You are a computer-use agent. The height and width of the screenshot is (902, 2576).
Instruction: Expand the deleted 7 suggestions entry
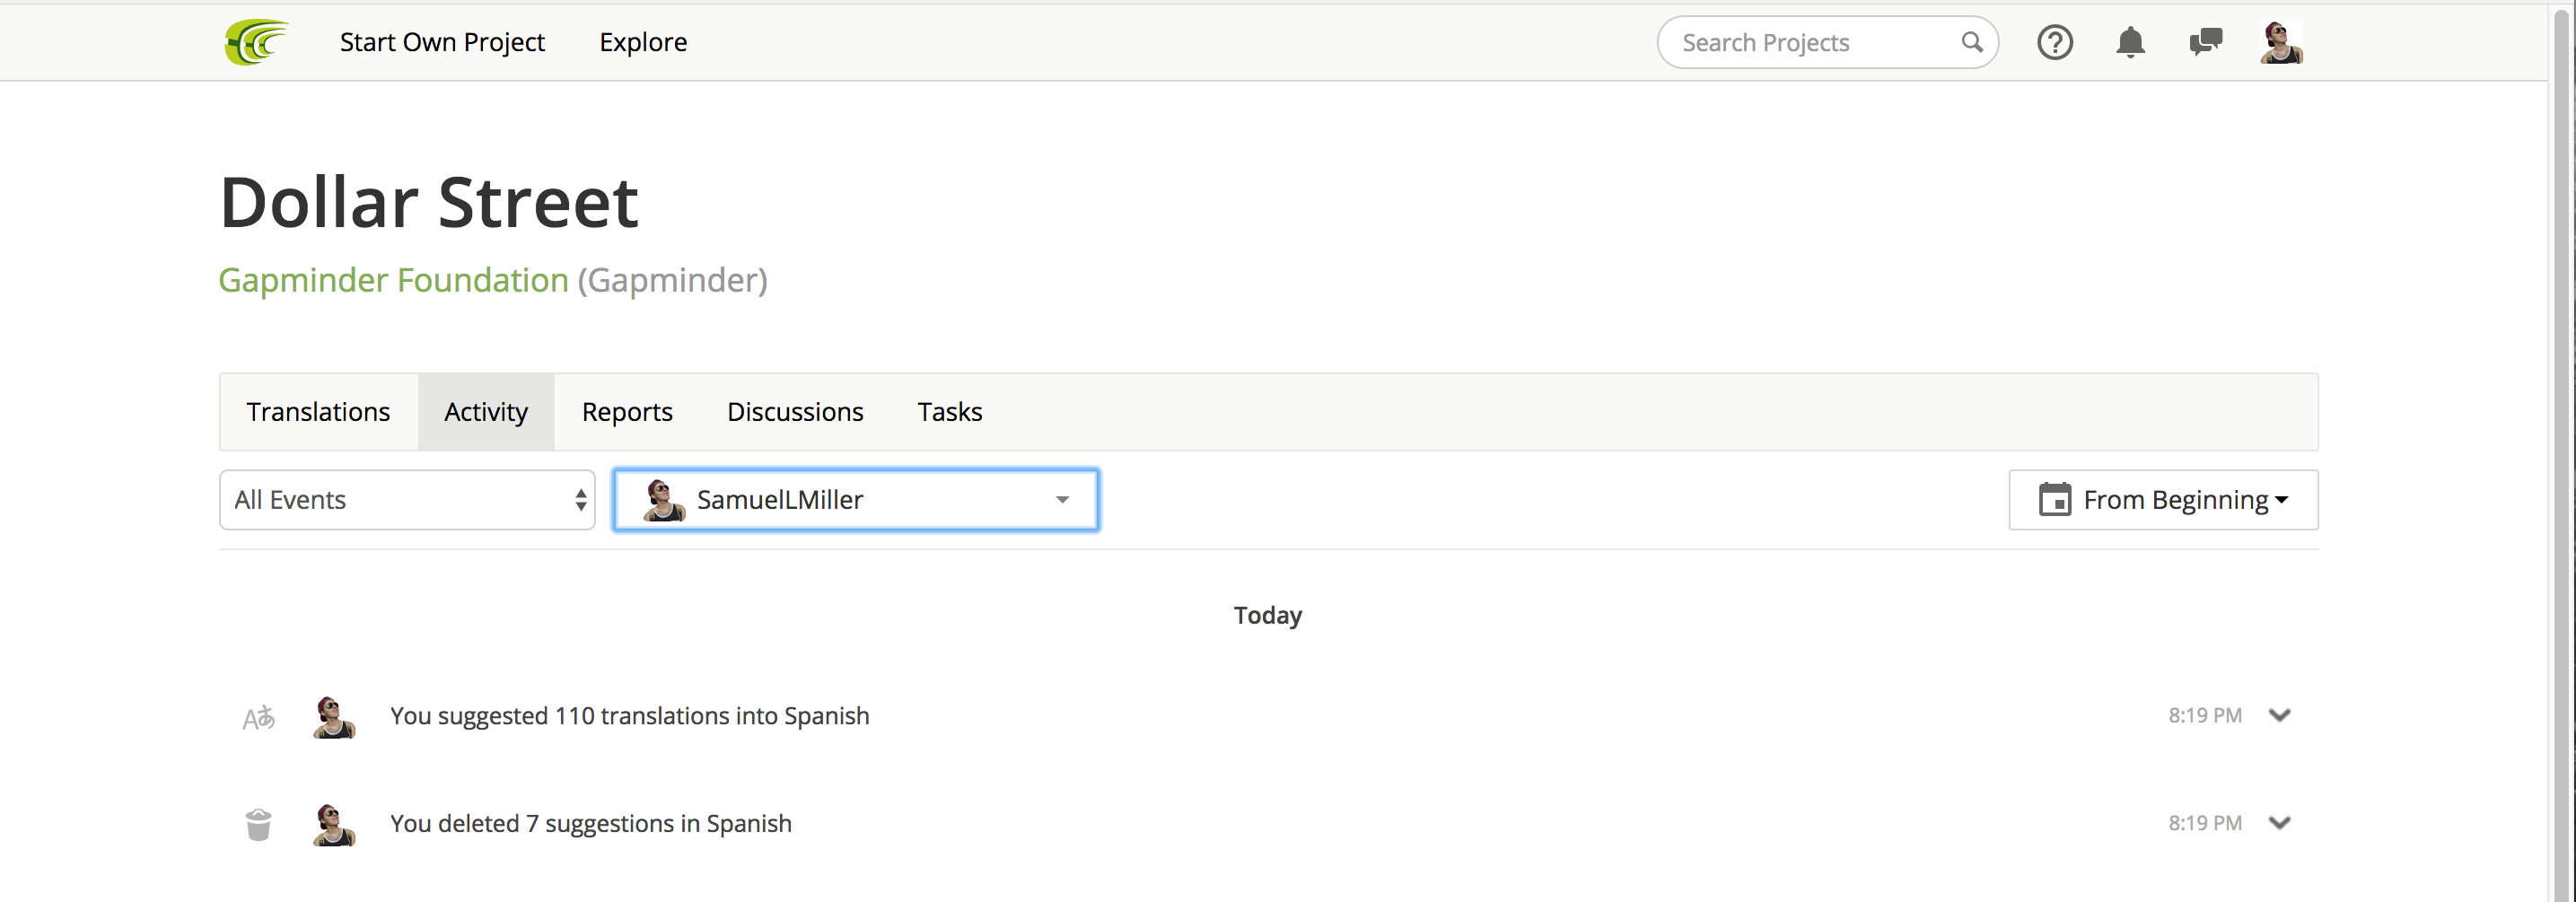[x=2279, y=823]
